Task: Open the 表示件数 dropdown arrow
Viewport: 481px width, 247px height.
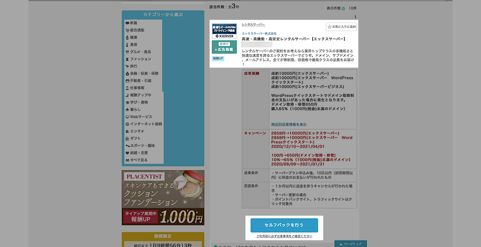Action: click(343, 9)
